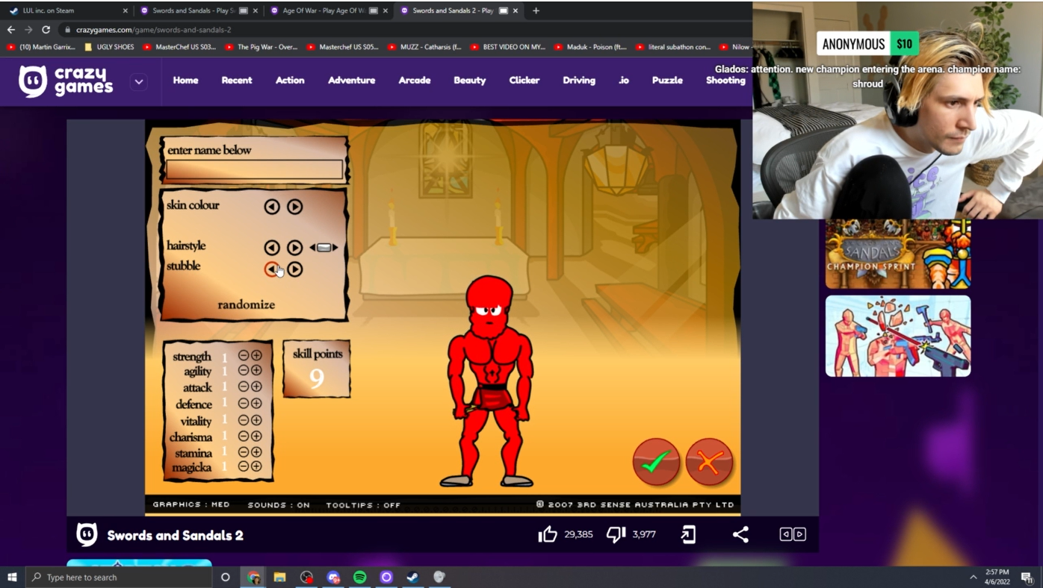Select previous hairstyle arrow
1043x588 pixels.
coord(272,248)
